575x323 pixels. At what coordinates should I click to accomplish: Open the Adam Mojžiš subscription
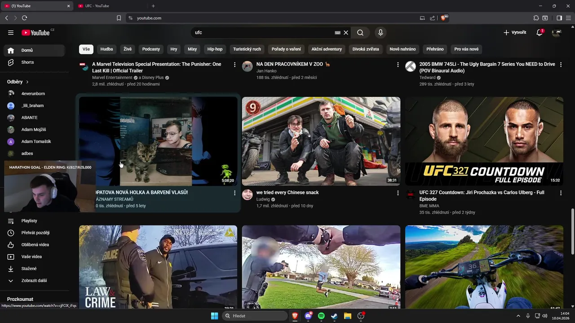(35, 130)
